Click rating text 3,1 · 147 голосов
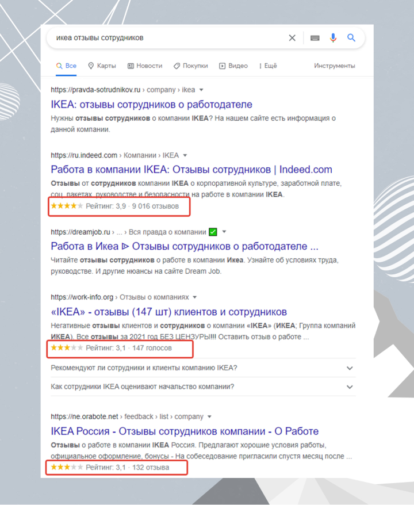The width and height of the screenshot is (414, 505). pyautogui.click(x=128, y=348)
